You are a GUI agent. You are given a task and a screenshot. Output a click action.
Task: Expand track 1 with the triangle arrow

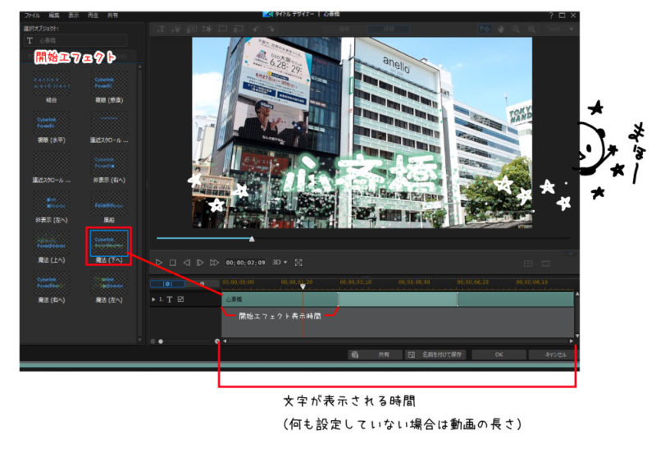pyautogui.click(x=153, y=300)
